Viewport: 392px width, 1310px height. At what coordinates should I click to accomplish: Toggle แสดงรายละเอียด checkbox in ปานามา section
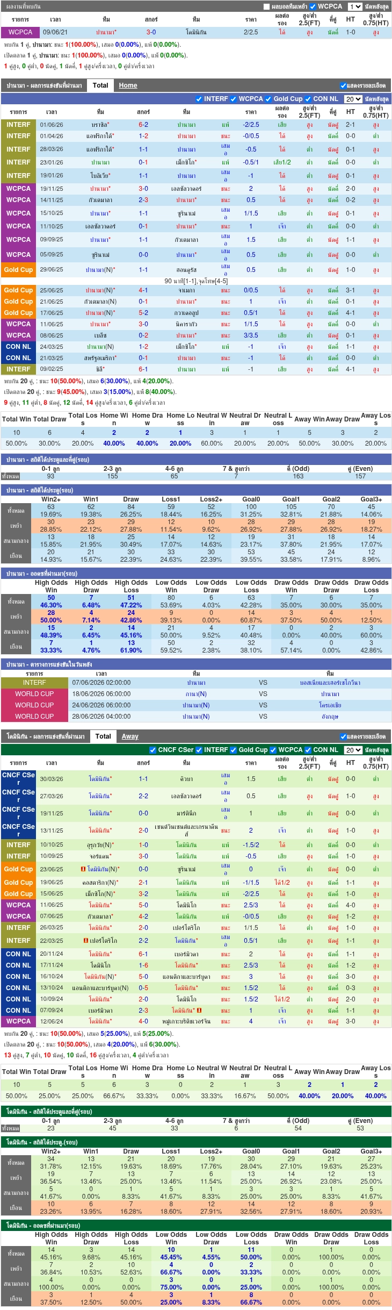(343, 85)
